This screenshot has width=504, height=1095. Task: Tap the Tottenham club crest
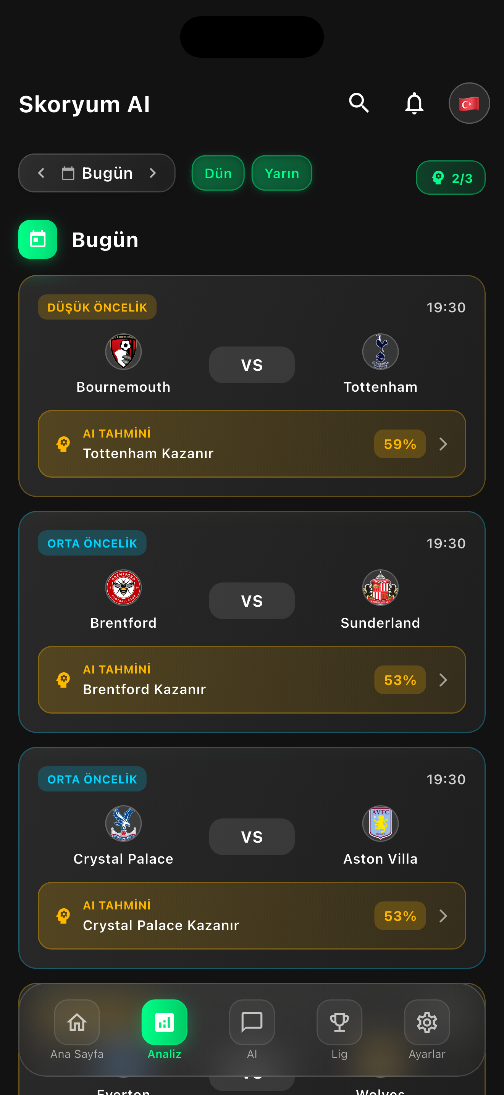click(x=380, y=352)
